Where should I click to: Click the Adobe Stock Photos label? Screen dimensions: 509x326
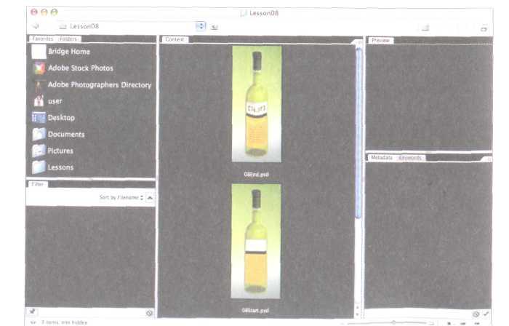81,68
